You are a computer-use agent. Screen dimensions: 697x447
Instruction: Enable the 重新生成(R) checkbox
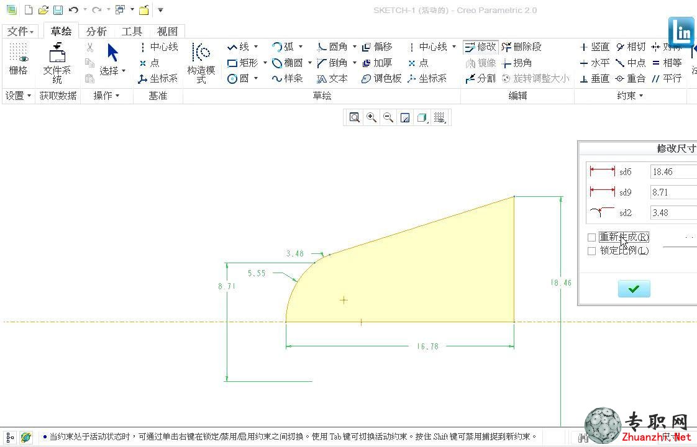pos(591,237)
